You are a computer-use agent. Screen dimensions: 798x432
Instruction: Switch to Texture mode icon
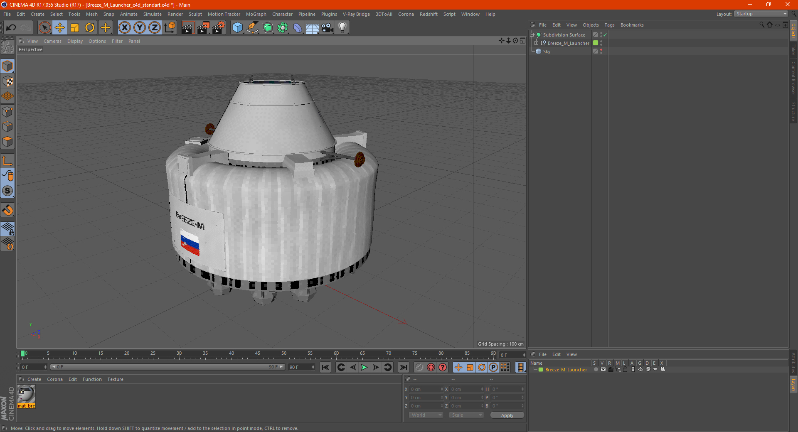(7, 81)
